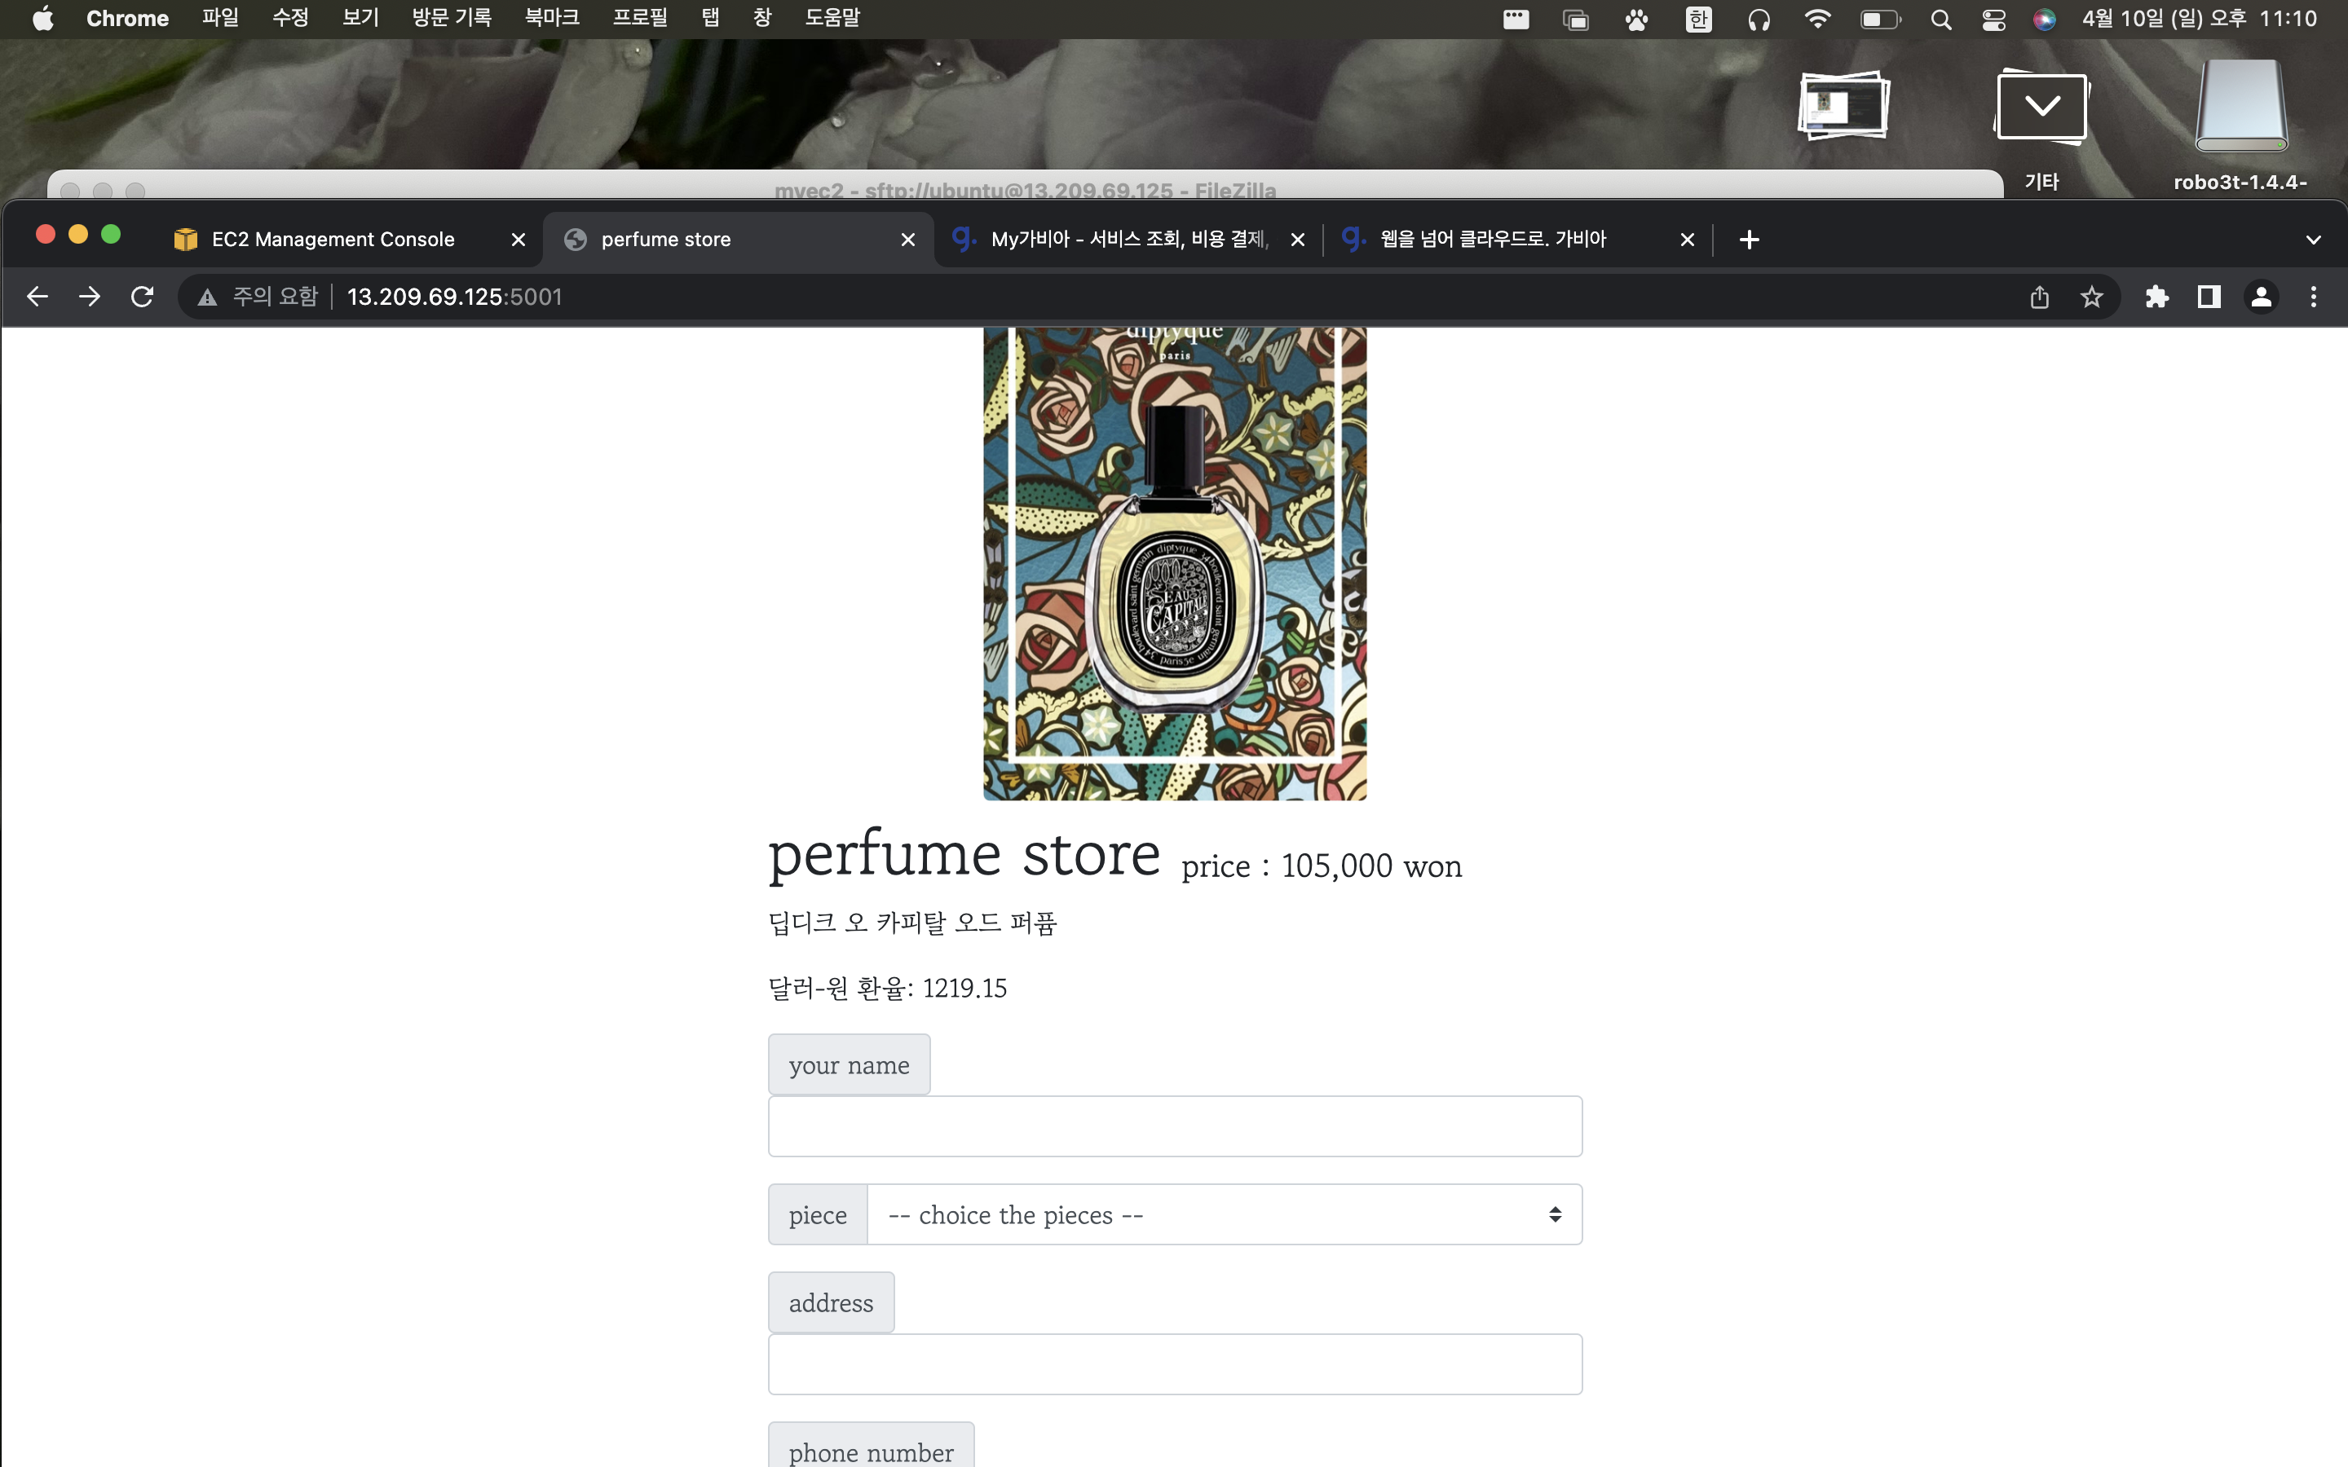This screenshot has height=1467, width=2348.
Task: Toggle the Chrome side panel icon
Action: (x=2209, y=297)
